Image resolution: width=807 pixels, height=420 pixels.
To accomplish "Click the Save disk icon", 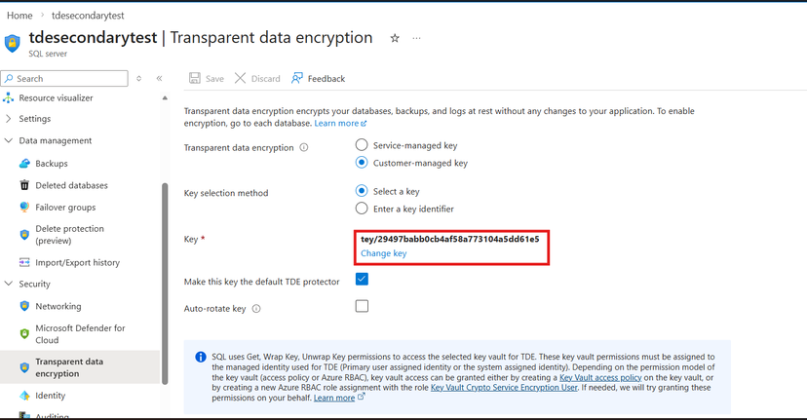I will pos(195,78).
